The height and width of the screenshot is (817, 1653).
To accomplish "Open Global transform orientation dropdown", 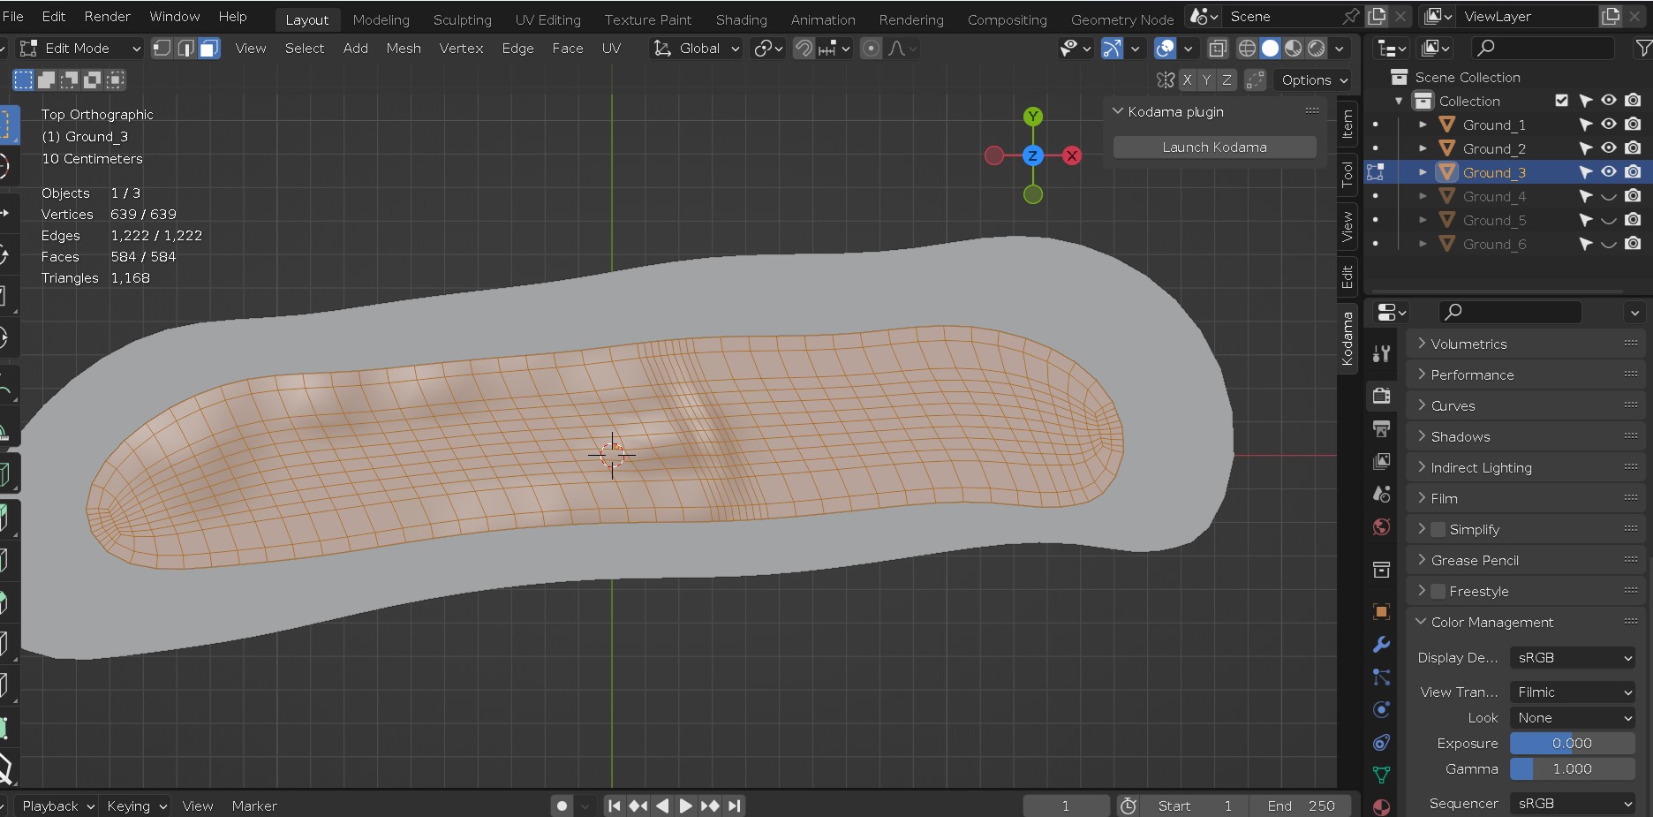I will pos(697,49).
